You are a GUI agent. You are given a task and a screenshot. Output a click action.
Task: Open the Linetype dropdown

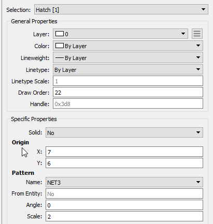(x=128, y=69)
